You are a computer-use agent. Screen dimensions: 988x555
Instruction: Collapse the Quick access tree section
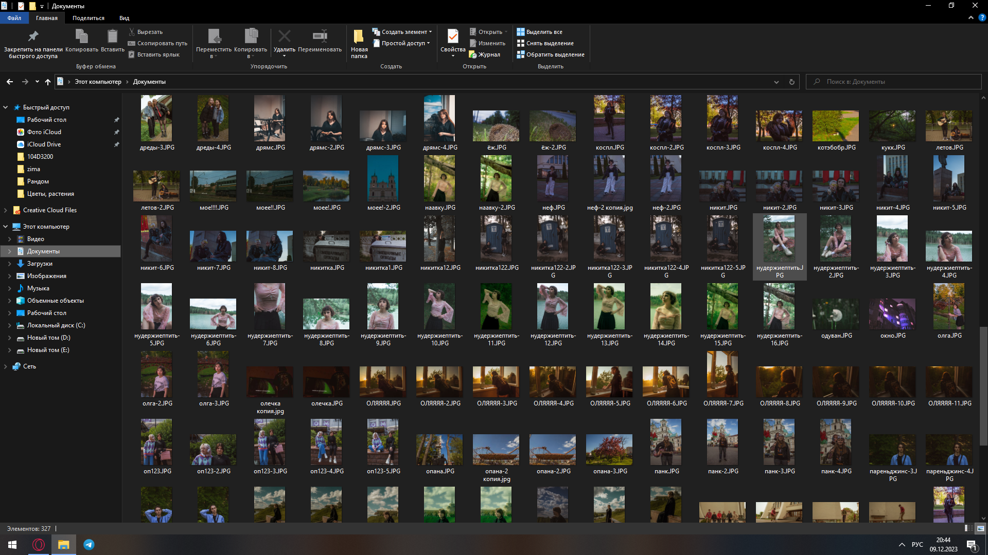click(x=6, y=107)
